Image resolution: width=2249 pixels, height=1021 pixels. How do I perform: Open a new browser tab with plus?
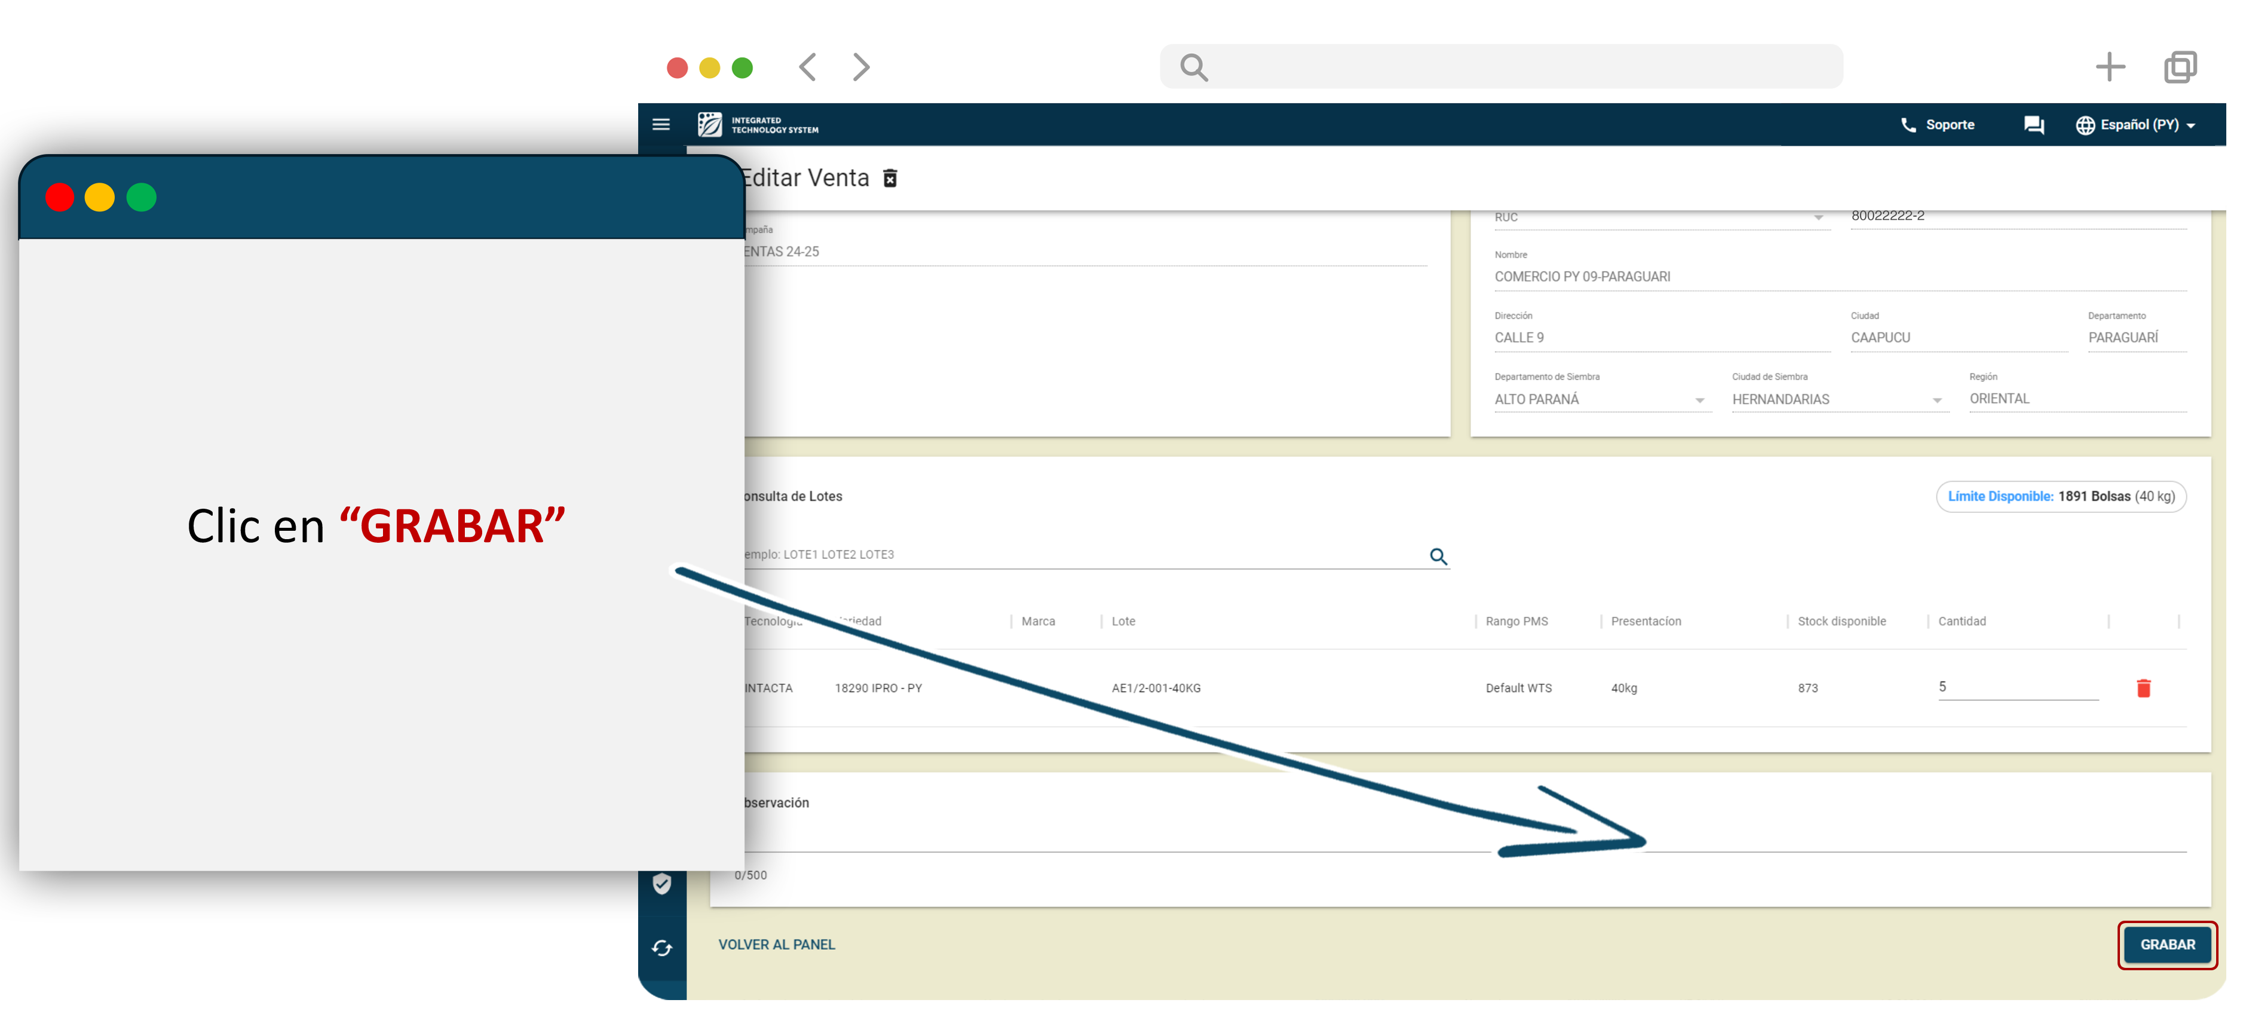[x=2109, y=67]
